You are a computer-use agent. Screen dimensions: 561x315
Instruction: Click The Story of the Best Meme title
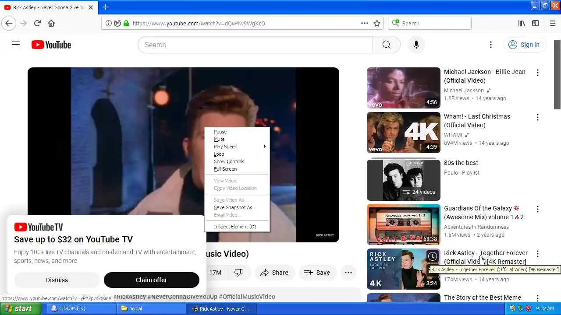pos(483,297)
